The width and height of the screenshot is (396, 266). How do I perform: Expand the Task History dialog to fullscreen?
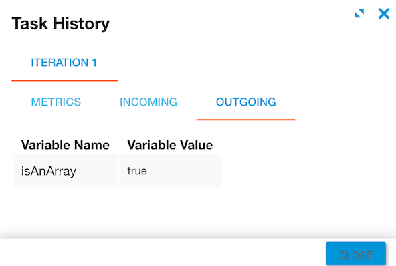click(x=359, y=13)
